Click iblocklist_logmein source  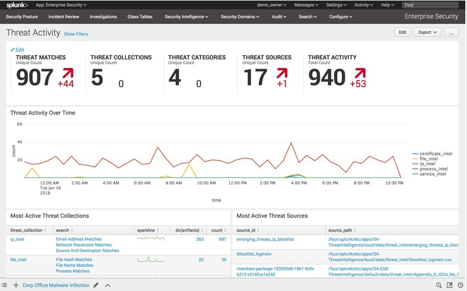(x=254, y=254)
